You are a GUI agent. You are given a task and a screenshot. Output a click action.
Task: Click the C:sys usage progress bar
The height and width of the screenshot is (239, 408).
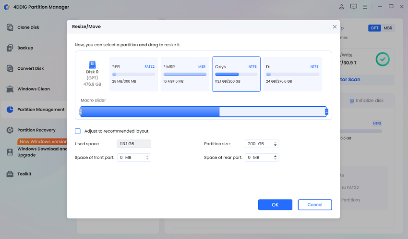pos(236,74)
